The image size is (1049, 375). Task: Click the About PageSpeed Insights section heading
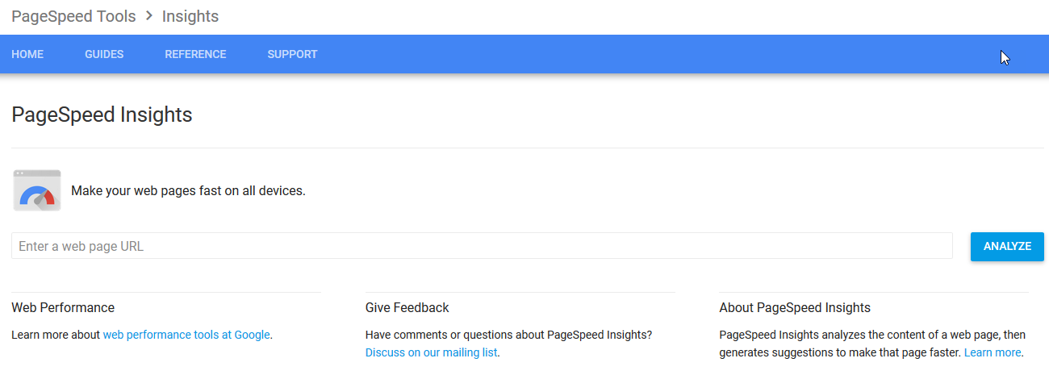point(795,307)
